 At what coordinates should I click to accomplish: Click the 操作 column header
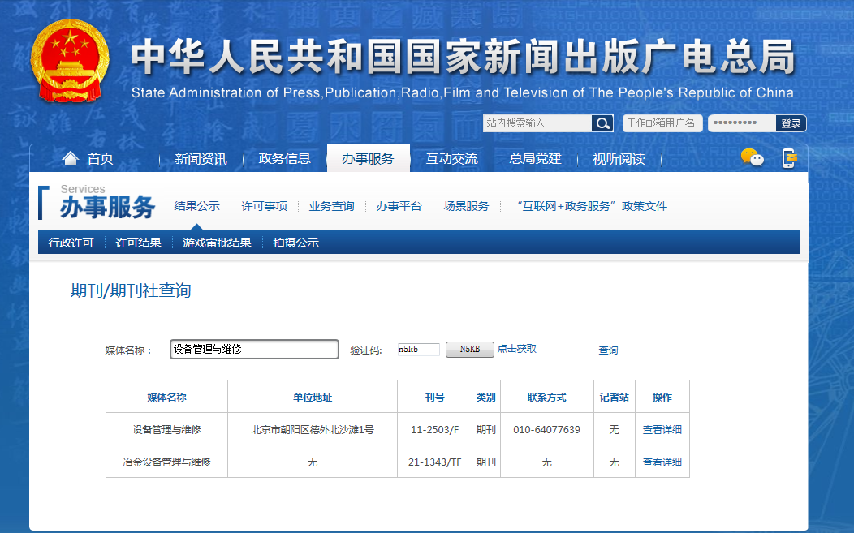[662, 398]
